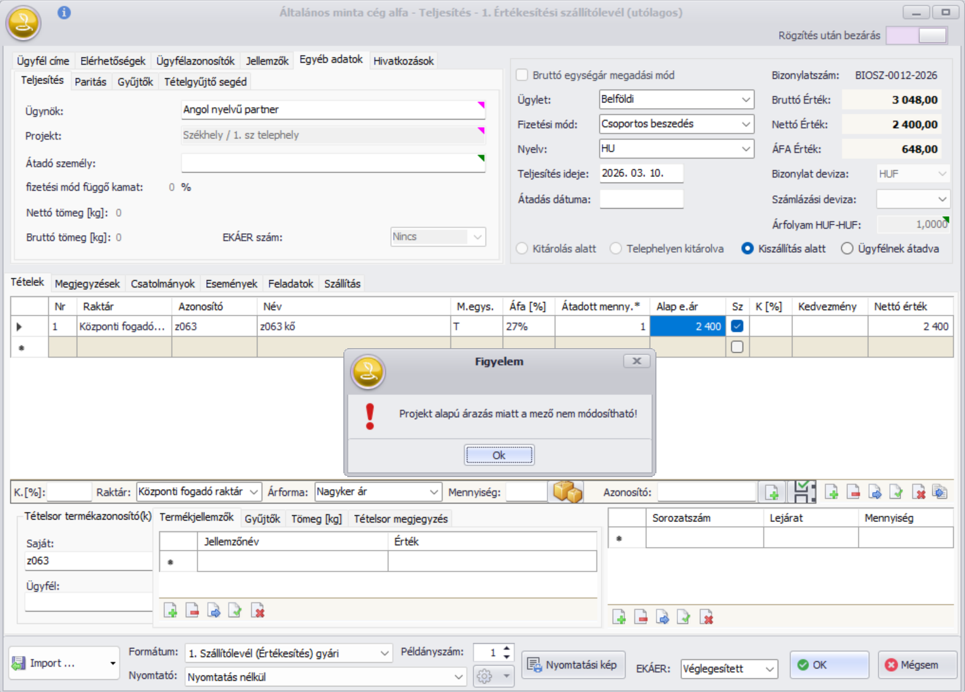Screen dimensions: 965x692
Task: Increase Példányszám with the up arrow
Action: pyautogui.click(x=507, y=648)
